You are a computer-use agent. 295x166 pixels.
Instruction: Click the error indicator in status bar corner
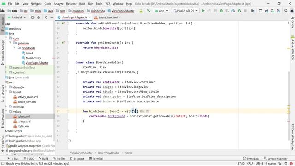click(291, 164)
